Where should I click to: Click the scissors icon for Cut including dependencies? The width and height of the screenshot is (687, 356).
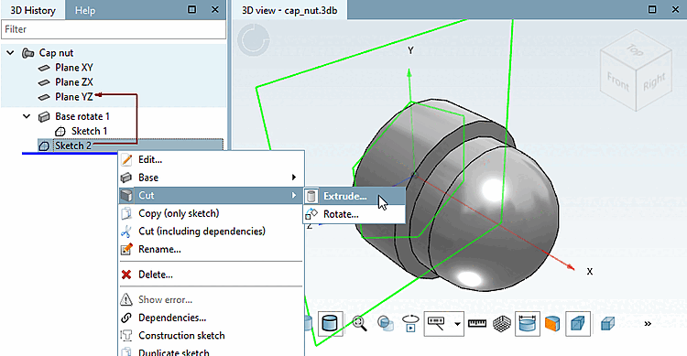click(126, 232)
